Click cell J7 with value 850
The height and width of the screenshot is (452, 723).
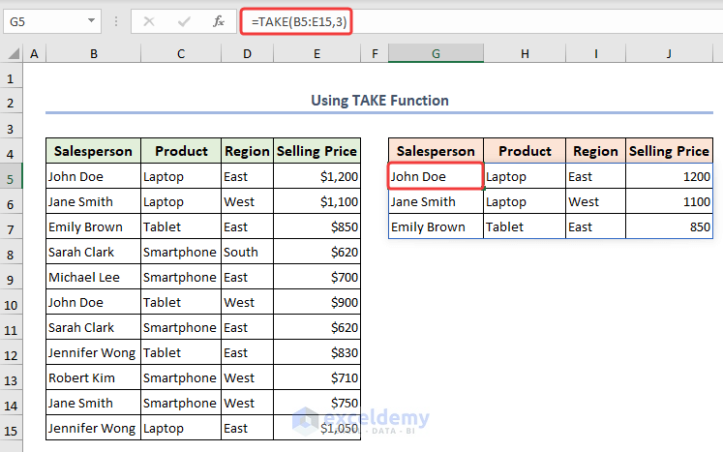pos(669,227)
